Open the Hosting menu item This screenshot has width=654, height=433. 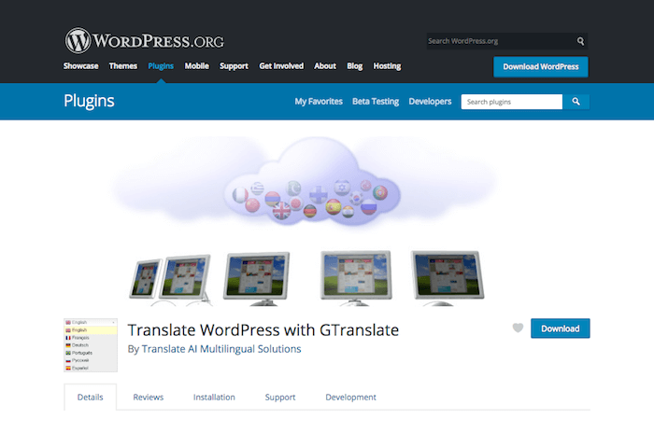pyautogui.click(x=387, y=66)
